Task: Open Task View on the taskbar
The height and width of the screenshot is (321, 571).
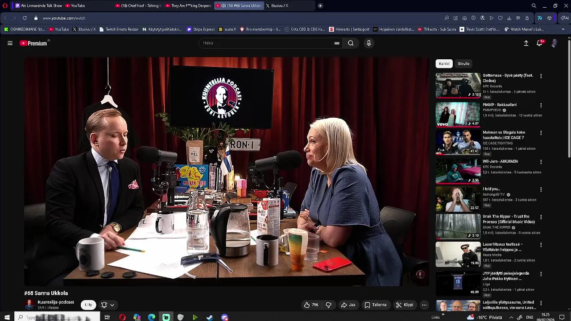Action: (107, 317)
